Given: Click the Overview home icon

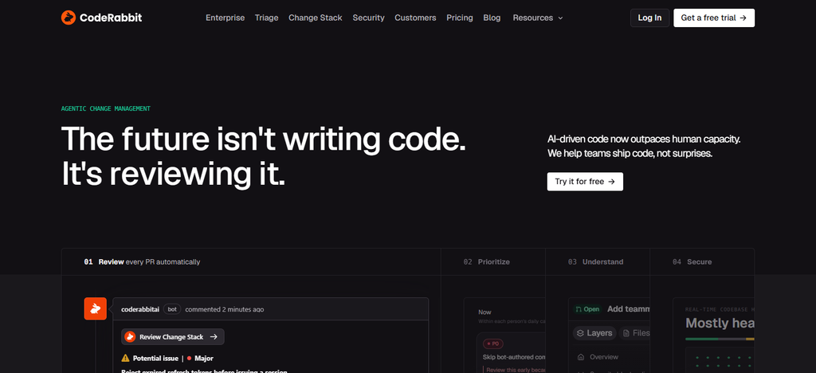Looking at the screenshot, I should point(581,357).
